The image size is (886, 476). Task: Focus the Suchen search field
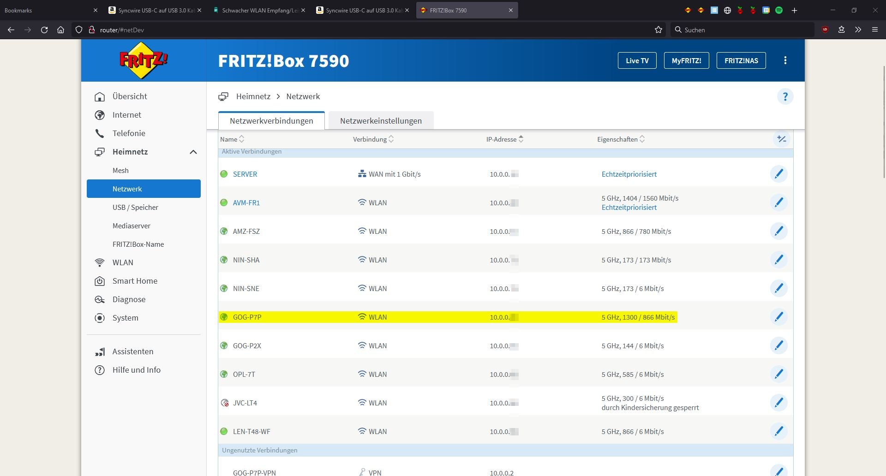[x=743, y=30]
